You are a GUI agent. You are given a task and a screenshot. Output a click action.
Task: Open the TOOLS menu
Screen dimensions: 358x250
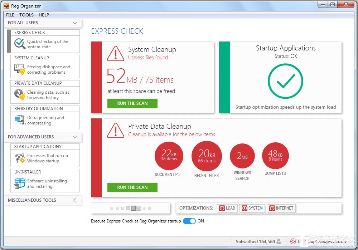click(26, 15)
